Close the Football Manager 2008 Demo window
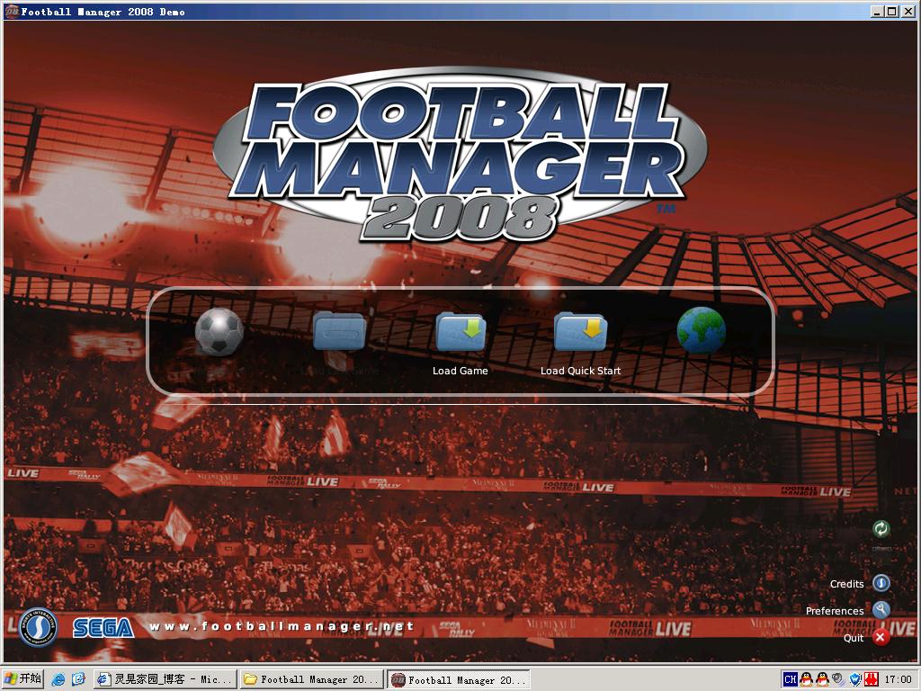921x691 pixels. point(908,11)
